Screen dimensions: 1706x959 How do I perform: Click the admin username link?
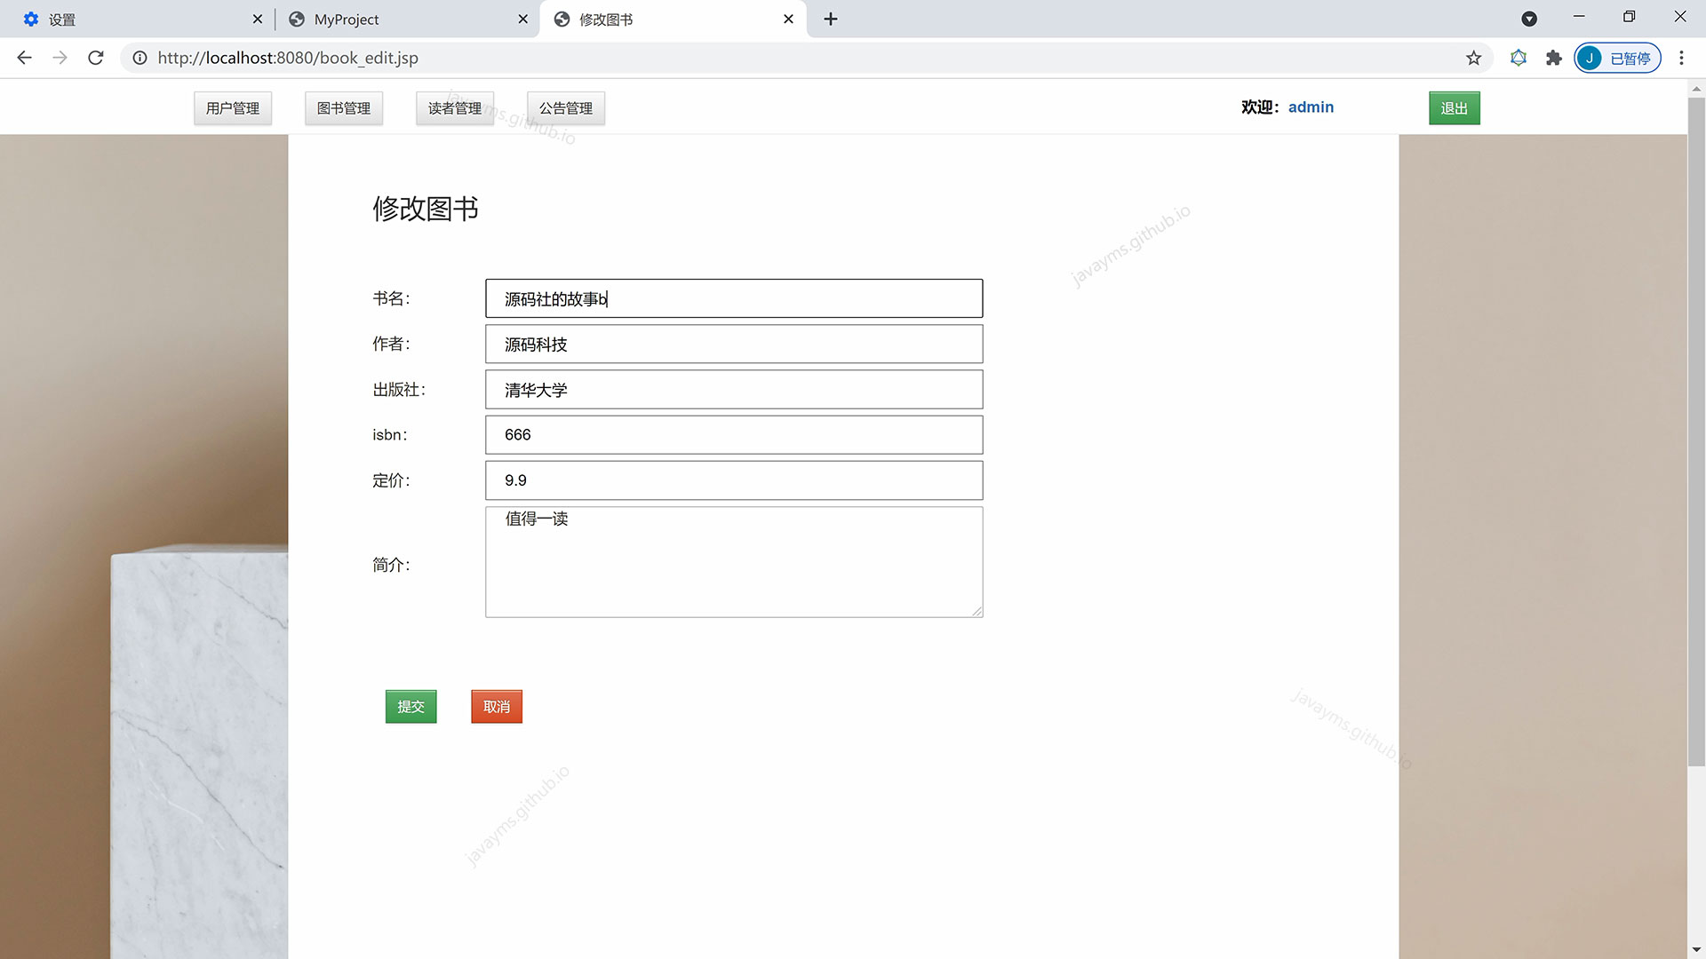pyautogui.click(x=1311, y=107)
